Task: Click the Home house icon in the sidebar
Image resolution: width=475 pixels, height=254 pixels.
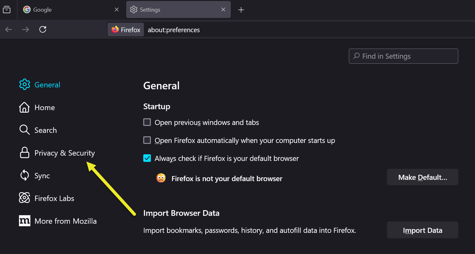Action: point(24,107)
